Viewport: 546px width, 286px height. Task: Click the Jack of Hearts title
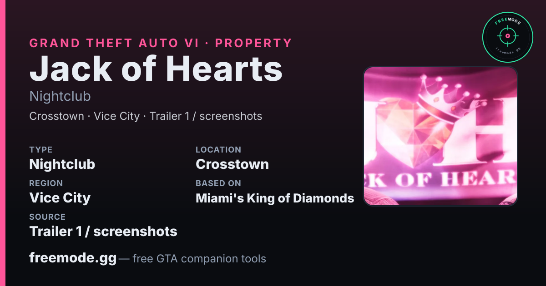point(156,69)
